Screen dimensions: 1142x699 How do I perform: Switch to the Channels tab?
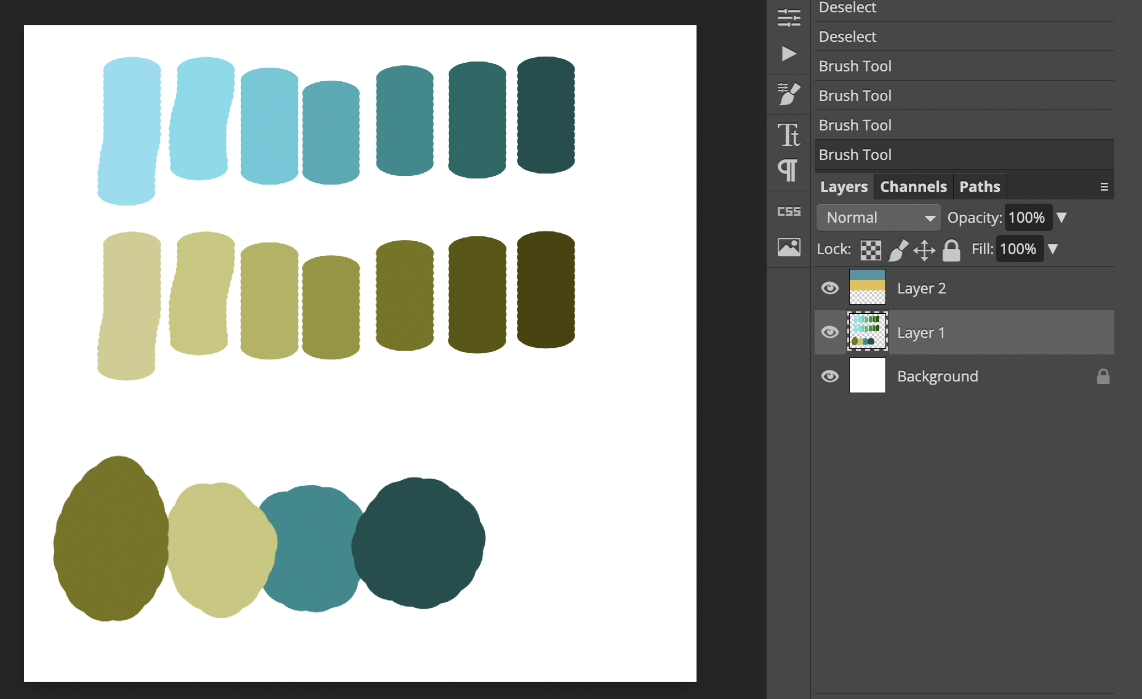pyautogui.click(x=913, y=187)
